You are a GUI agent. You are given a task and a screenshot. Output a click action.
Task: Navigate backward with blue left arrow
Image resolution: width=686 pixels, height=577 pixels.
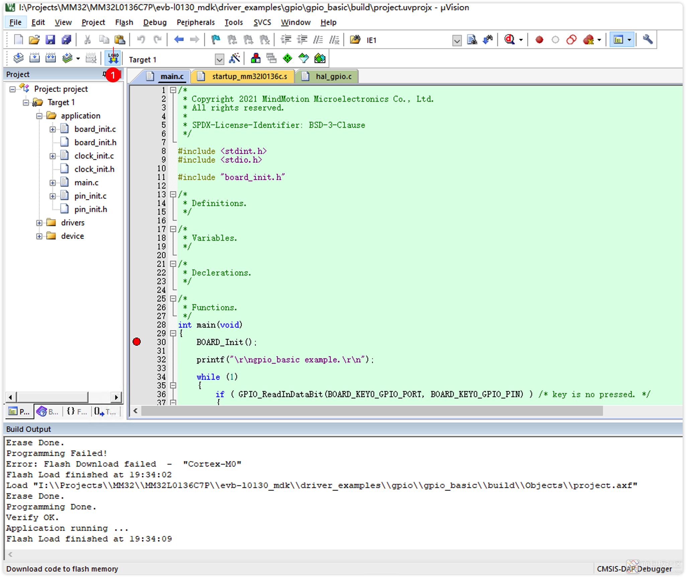pos(179,40)
